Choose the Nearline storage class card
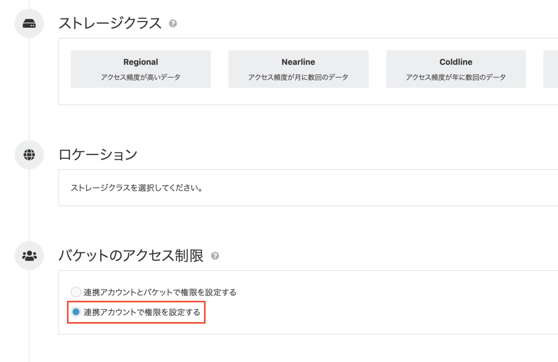 point(298,69)
